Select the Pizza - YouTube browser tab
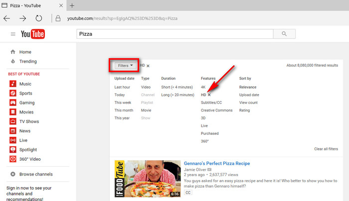 (33, 5)
